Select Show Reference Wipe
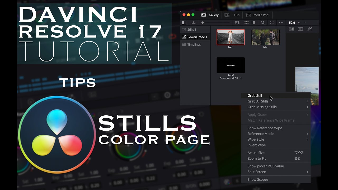Screen dimensions: 338x190 pos(276,128)
